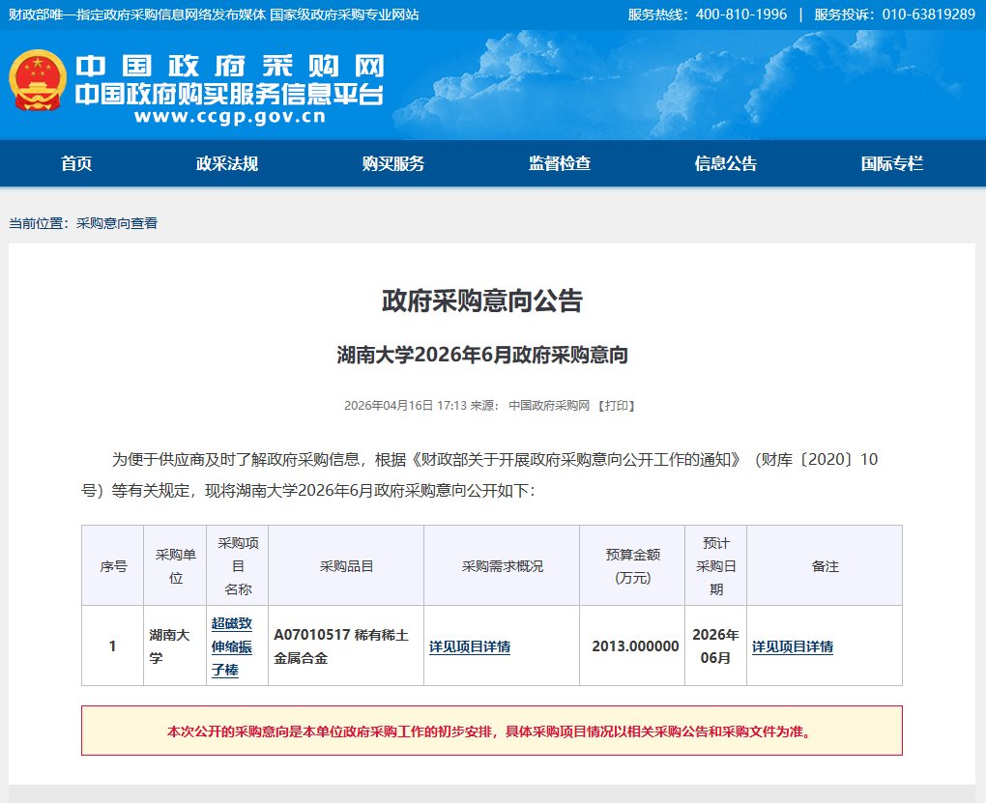Viewport: 986px width, 803px height.
Task: Click the 采购品目 column header
Action: [x=346, y=566]
